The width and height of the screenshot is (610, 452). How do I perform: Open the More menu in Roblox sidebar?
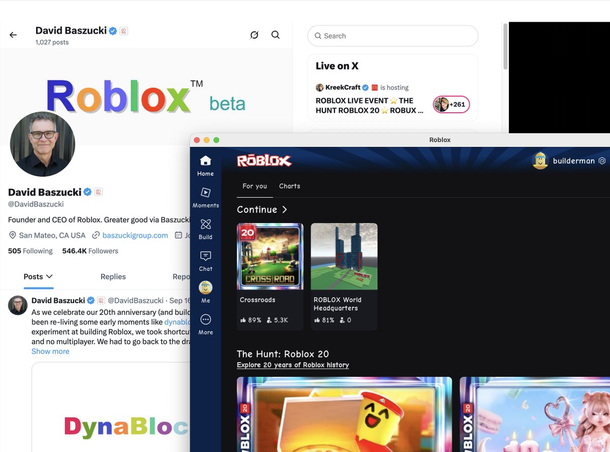point(205,325)
